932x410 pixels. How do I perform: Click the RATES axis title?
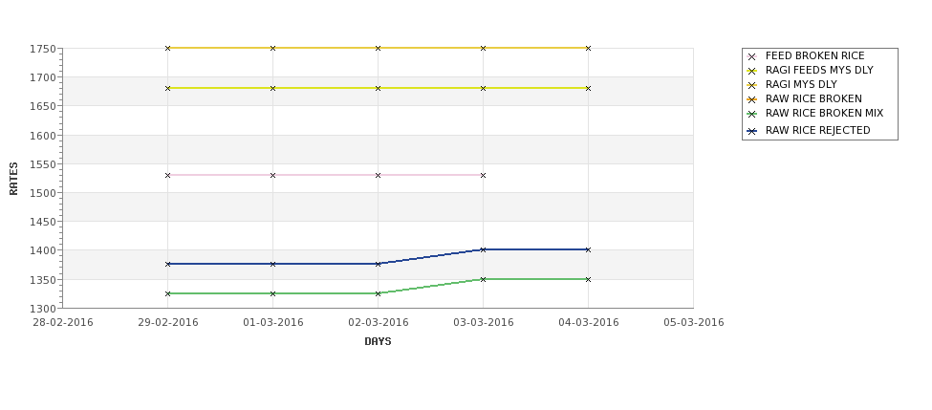click(x=13, y=179)
